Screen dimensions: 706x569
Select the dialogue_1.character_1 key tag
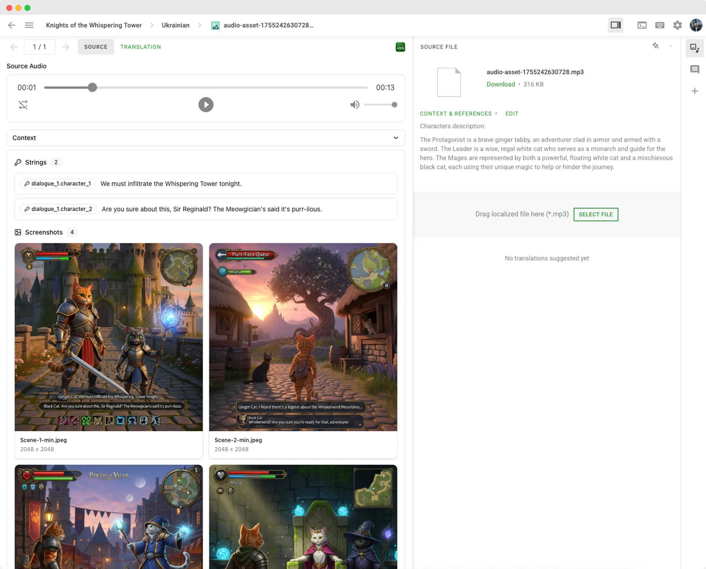coord(58,183)
